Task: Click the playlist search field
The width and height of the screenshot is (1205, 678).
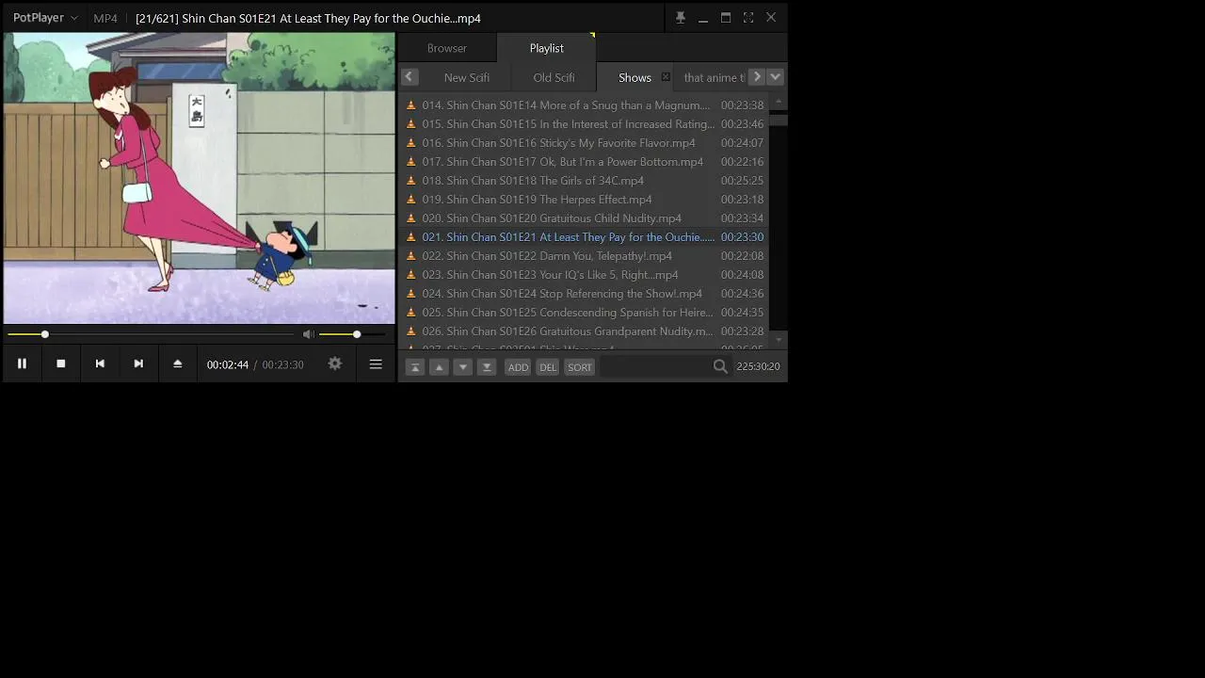Action: tap(656, 367)
